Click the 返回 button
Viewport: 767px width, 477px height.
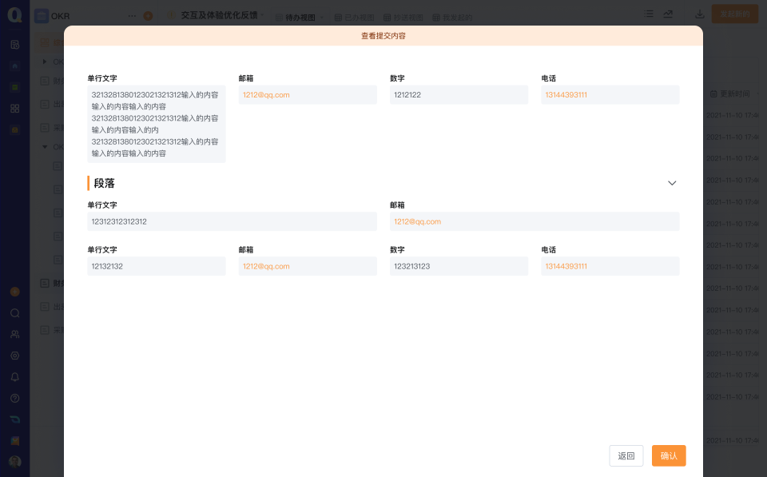pos(626,456)
